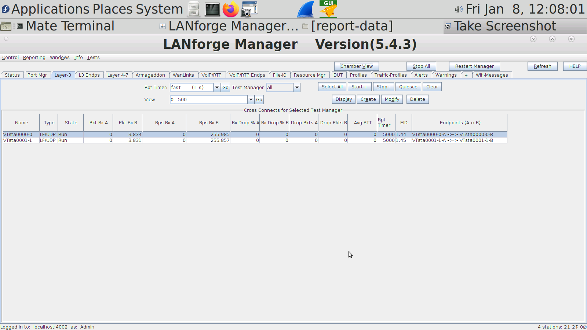This screenshot has width=587, height=330.
Task: Open the Resource Mgr tab
Action: (310, 75)
